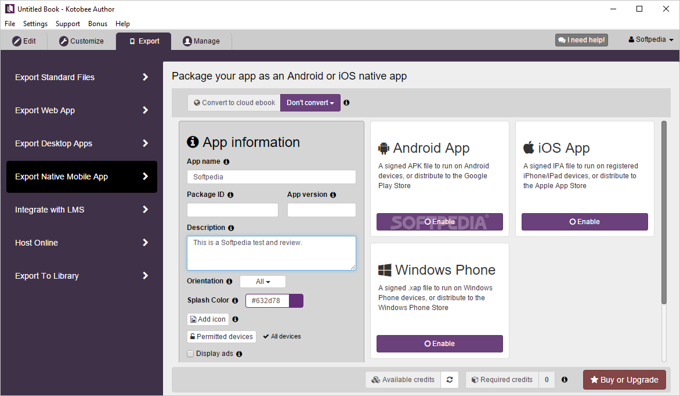Open the Bonus menu
This screenshot has height=396, width=680.
97,24
